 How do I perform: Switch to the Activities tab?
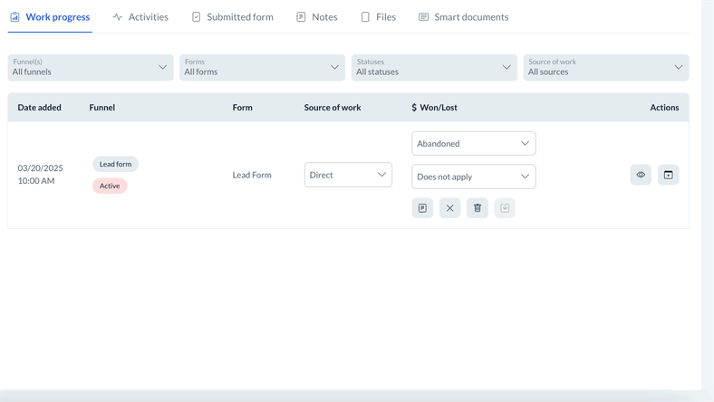(x=140, y=17)
